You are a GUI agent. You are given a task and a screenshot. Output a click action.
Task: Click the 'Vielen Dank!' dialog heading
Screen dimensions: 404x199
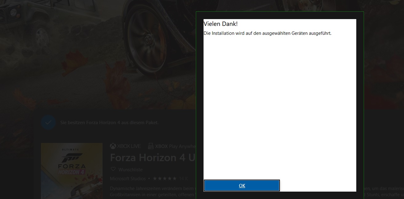click(220, 24)
